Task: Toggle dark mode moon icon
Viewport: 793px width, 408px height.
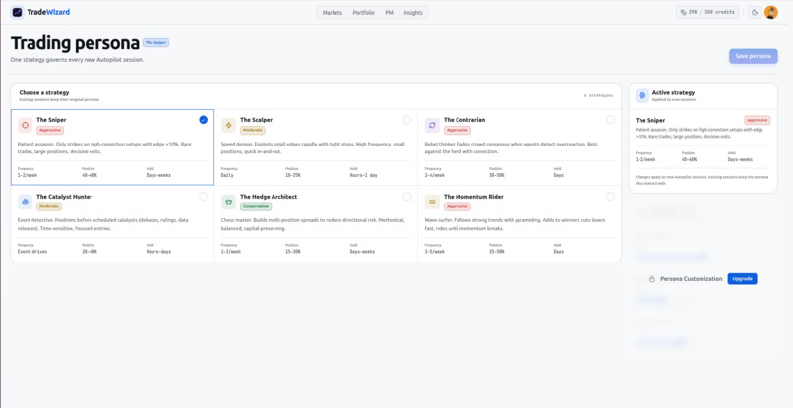Action: [x=755, y=12]
